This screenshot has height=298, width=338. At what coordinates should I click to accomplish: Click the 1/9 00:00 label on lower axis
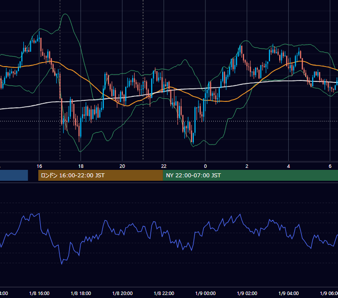205,293
